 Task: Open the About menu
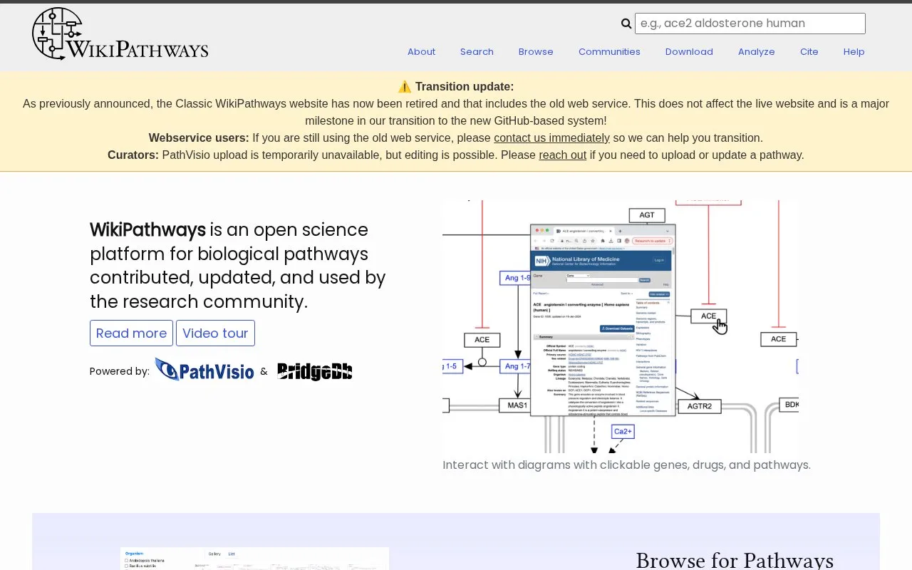pyautogui.click(x=421, y=52)
